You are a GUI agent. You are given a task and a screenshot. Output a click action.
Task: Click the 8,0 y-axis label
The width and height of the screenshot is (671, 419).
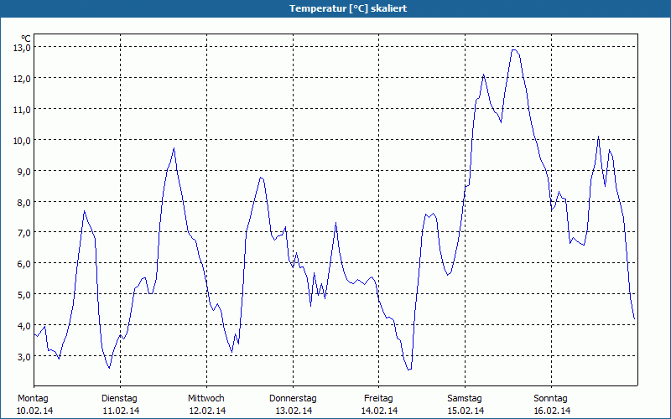point(24,202)
